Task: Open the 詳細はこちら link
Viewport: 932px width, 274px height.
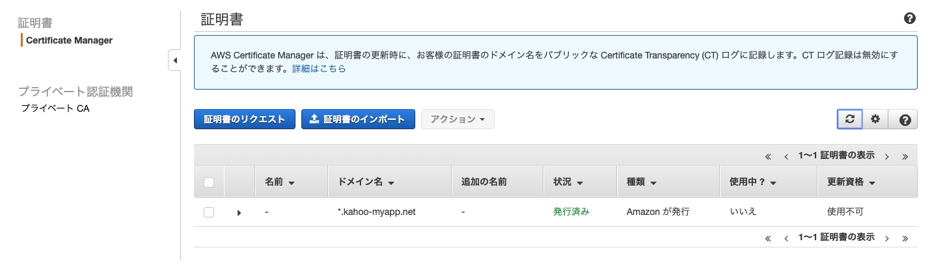Action: tap(318, 68)
